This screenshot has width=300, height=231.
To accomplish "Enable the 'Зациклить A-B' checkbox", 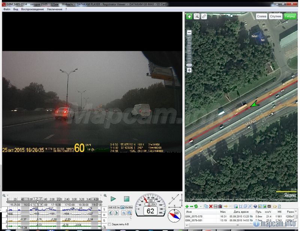I will point(109,224).
